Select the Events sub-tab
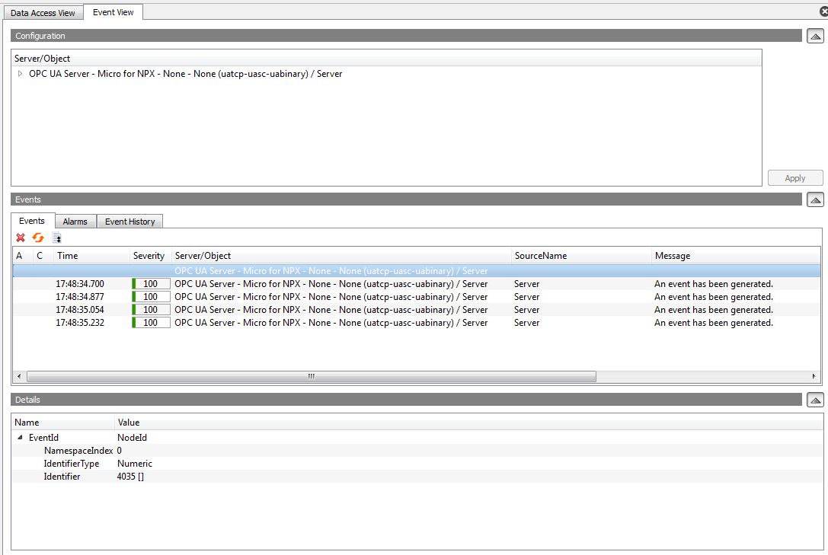828x555 pixels. pos(32,221)
